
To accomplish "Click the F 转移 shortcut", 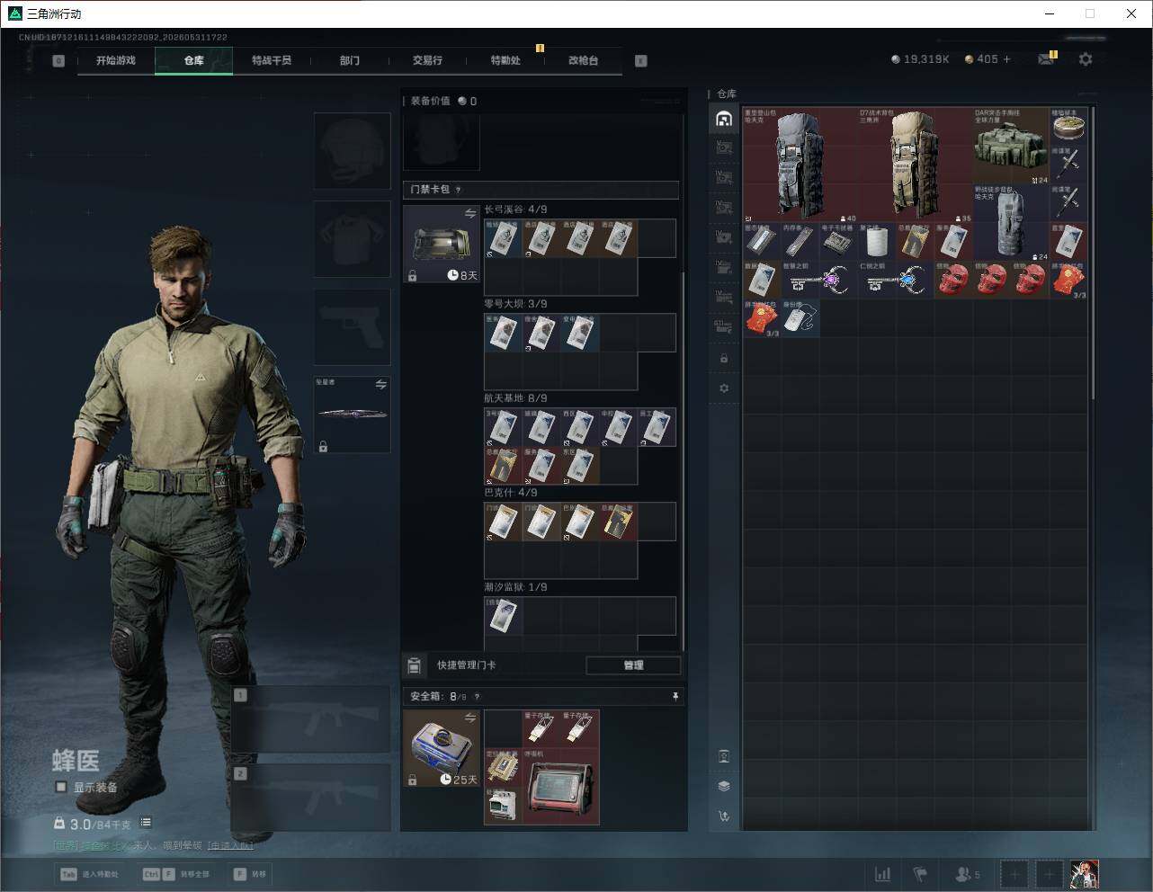I will [250, 874].
